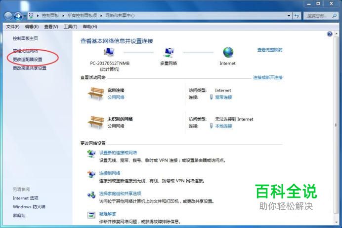342x228 pixels.
Task: Open the 本地连接 connection link
Action: (x=223, y=126)
